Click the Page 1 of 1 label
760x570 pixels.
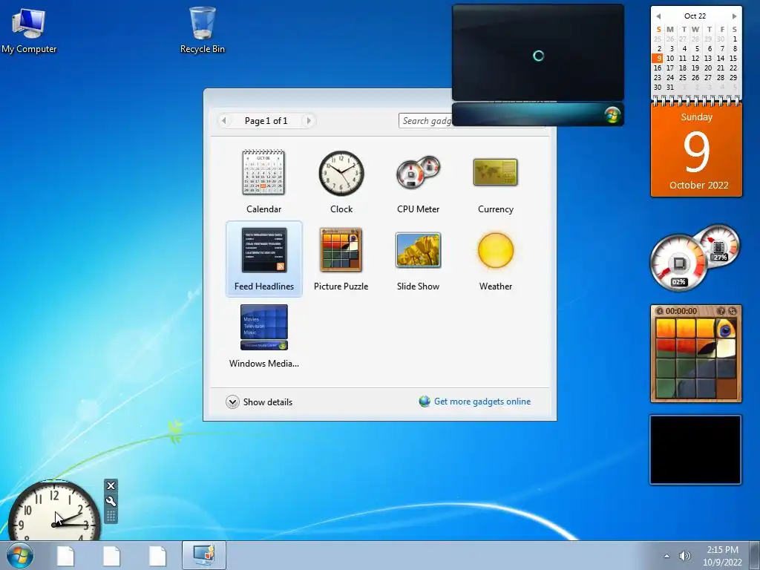click(x=266, y=121)
